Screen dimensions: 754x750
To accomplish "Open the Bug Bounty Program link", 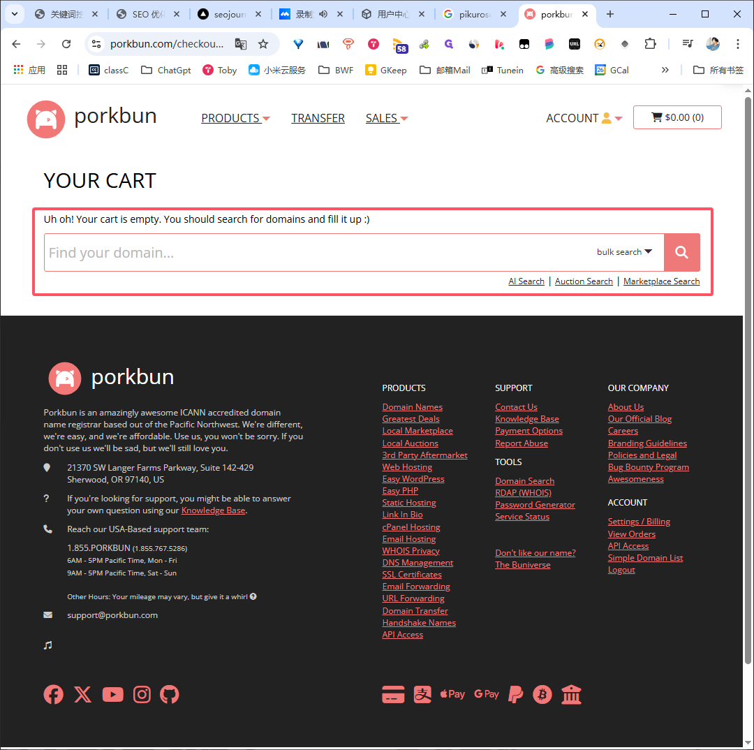I will tap(648, 467).
